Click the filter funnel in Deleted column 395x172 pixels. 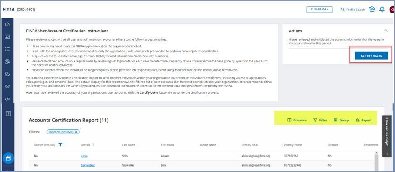click(61, 145)
